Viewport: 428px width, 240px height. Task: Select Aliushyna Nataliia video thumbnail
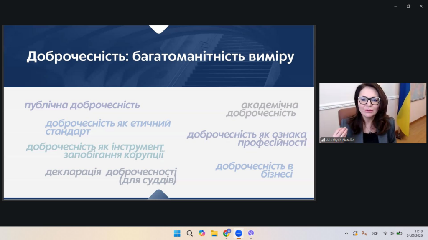372,113
